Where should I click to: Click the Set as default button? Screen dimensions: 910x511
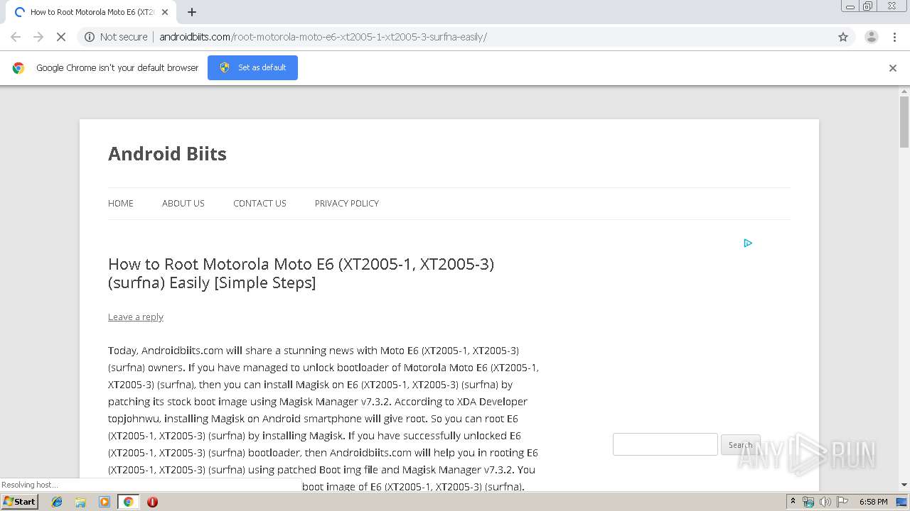pos(252,67)
